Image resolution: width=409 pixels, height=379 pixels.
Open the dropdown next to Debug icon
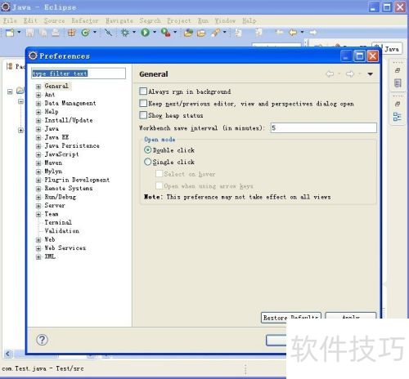tap(134, 33)
